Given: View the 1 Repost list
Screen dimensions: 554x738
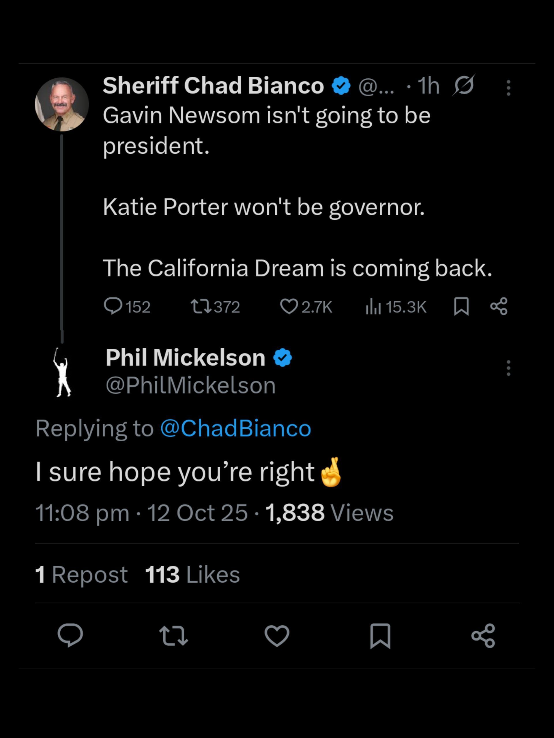Looking at the screenshot, I should pyautogui.click(x=81, y=575).
